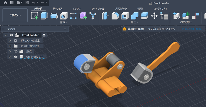The image size is (206, 107).
Task: Open the デザイン workspace dropdown
Action: 15,16
